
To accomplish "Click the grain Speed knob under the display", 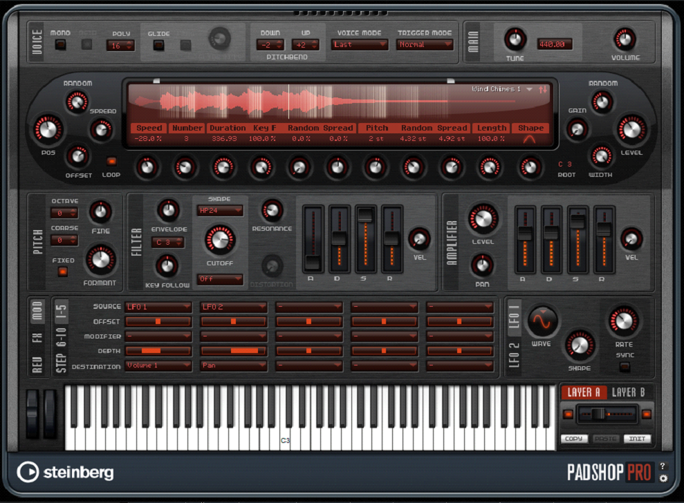I will click(147, 167).
